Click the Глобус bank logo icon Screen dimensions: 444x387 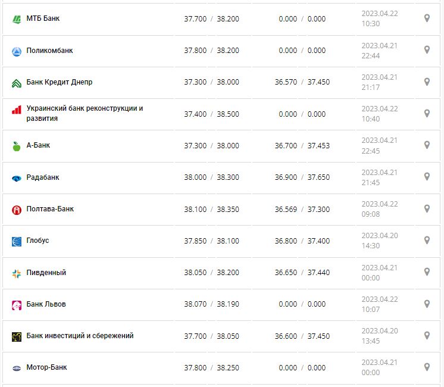tap(17, 241)
